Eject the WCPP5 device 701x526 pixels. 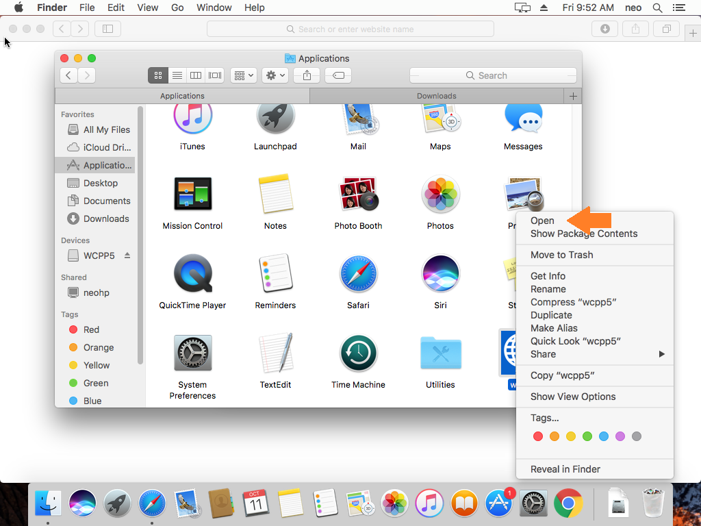pos(127,255)
